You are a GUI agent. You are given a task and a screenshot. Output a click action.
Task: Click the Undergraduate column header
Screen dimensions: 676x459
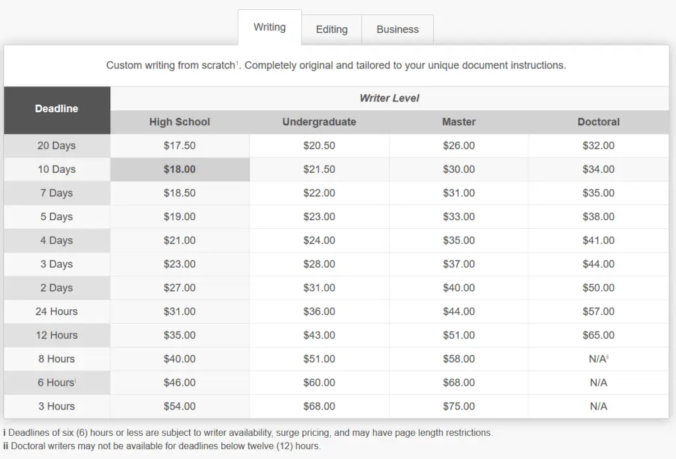(x=319, y=122)
